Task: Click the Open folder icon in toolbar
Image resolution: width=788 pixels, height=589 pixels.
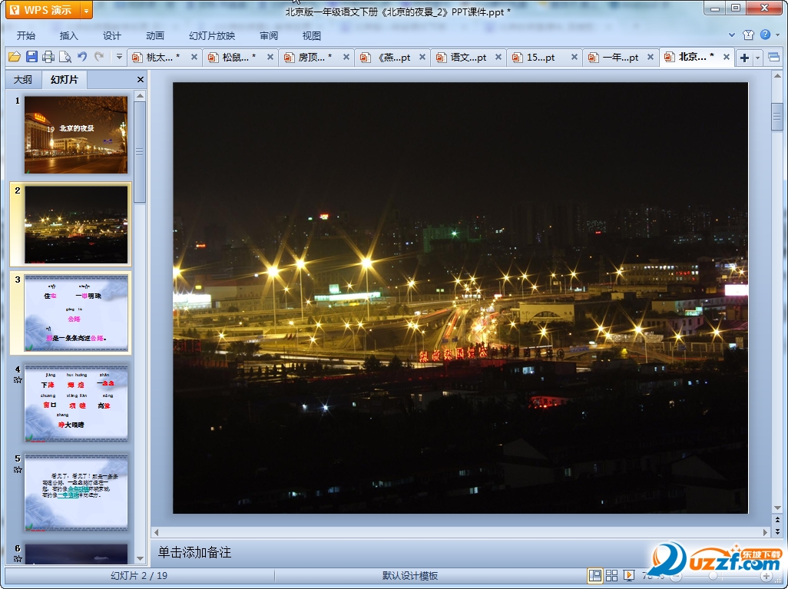Action: point(14,57)
